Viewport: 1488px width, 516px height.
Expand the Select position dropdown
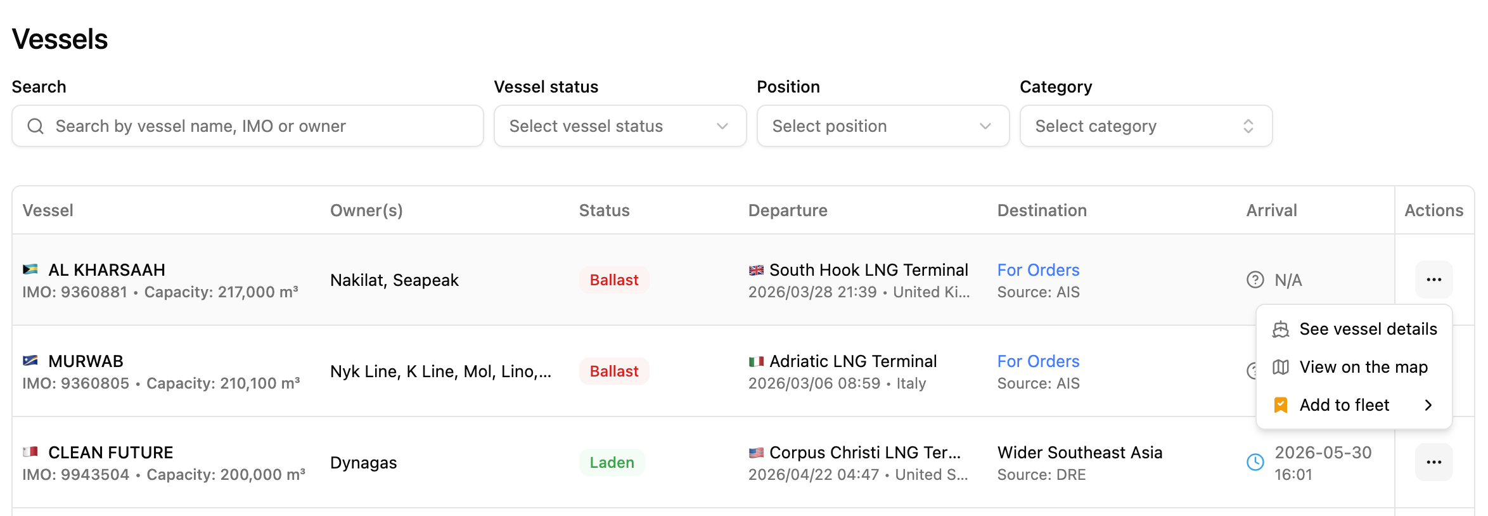(x=883, y=126)
